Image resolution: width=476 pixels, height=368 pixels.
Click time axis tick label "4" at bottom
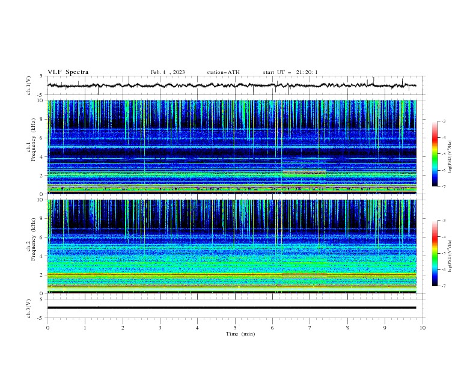[x=197, y=328]
